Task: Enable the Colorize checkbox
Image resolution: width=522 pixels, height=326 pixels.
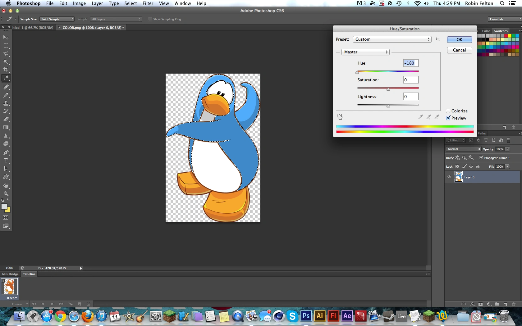Action: pyautogui.click(x=448, y=111)
